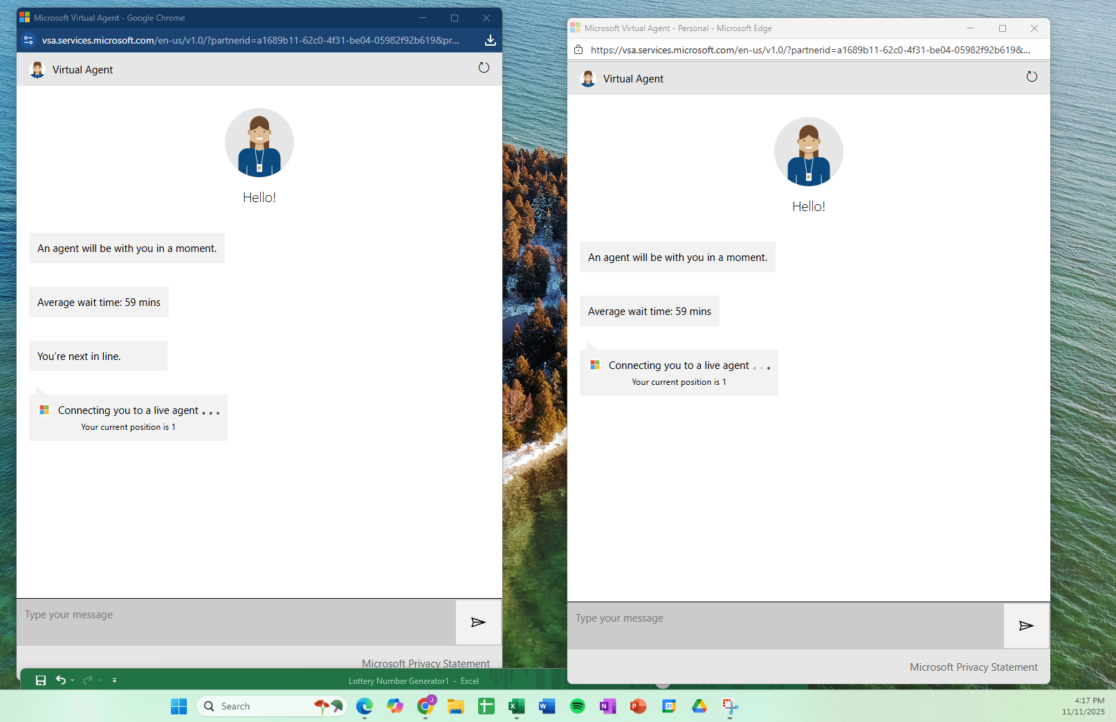Open Microsoft Privacy Statement link in the Chrome window
The width and height of the screenshot is (1116, 722).
pyautogui.click(x=426, y=663)
